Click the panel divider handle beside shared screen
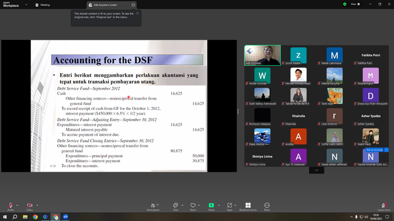The image size is (394, 221). pos(238,112)
